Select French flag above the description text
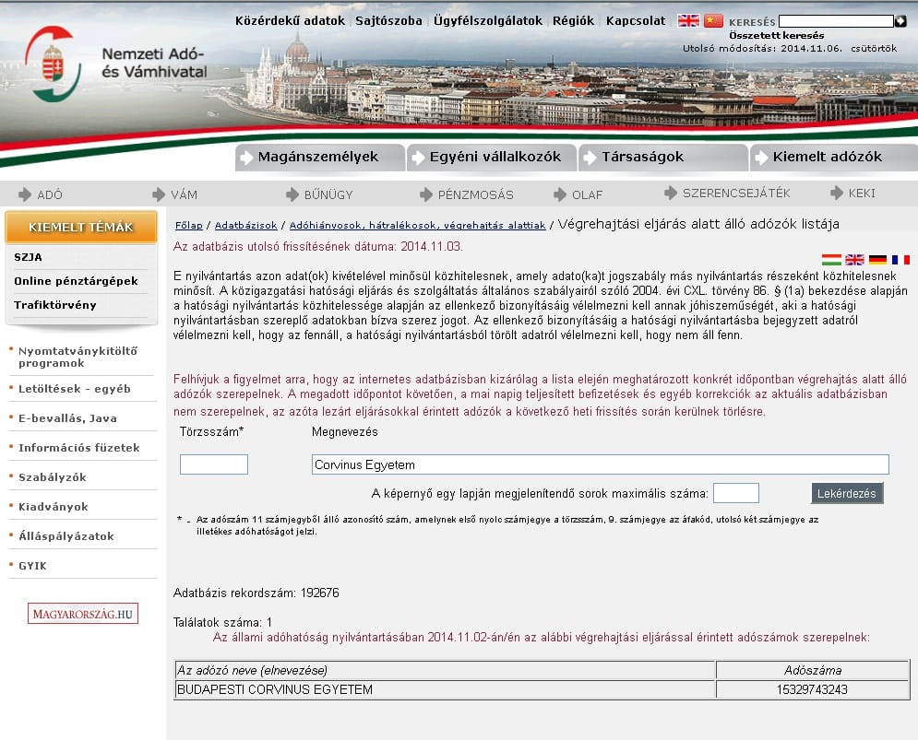 (x=900, y=259)
